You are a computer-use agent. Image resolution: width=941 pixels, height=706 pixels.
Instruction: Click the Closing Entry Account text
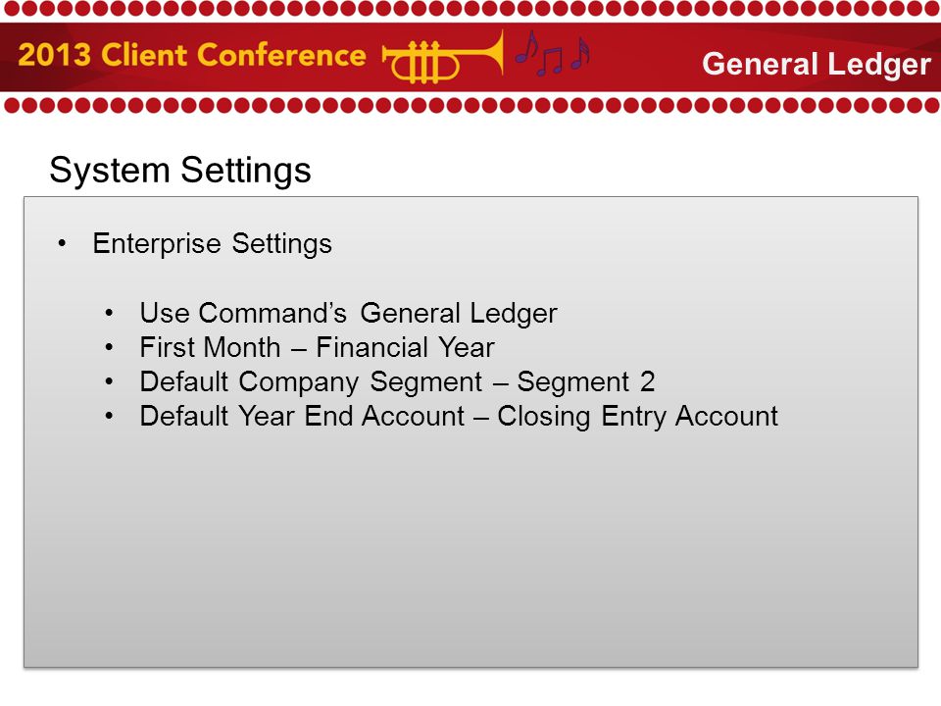point(637,417)
